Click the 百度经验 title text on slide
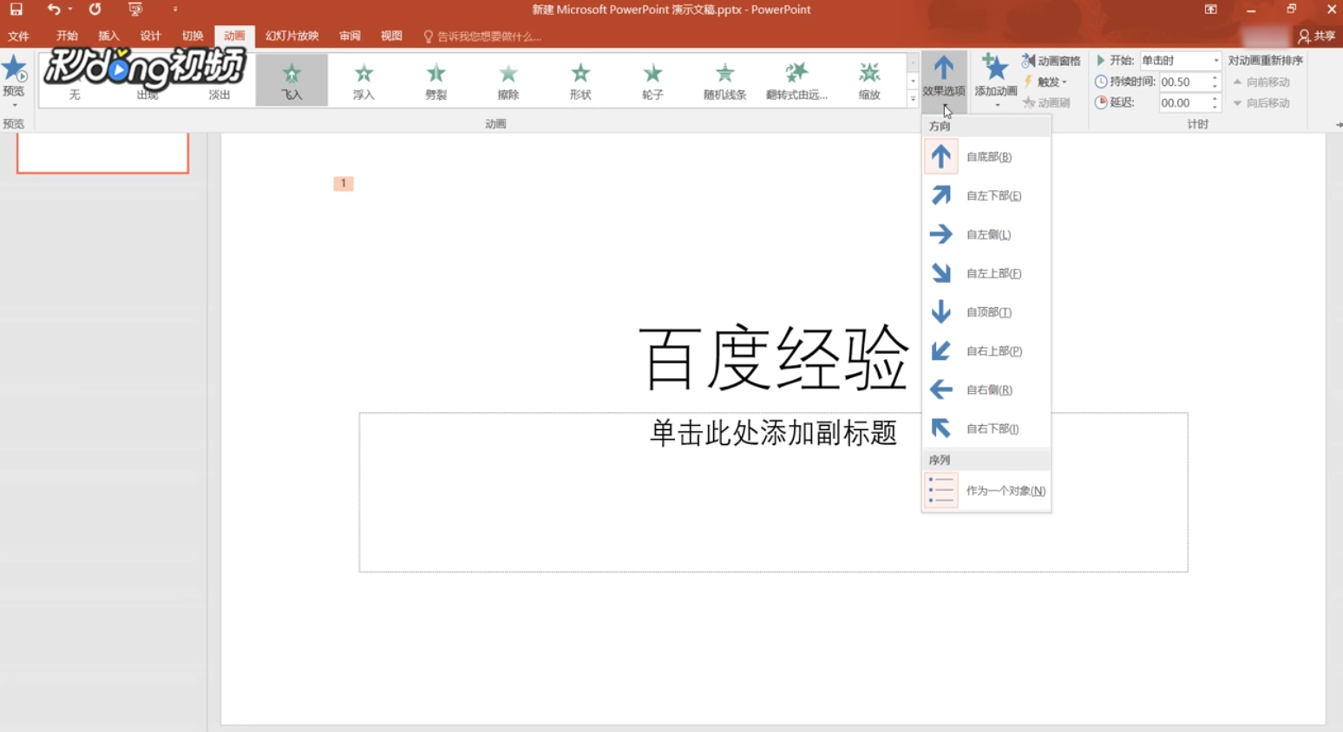 (x=774, y=357)
